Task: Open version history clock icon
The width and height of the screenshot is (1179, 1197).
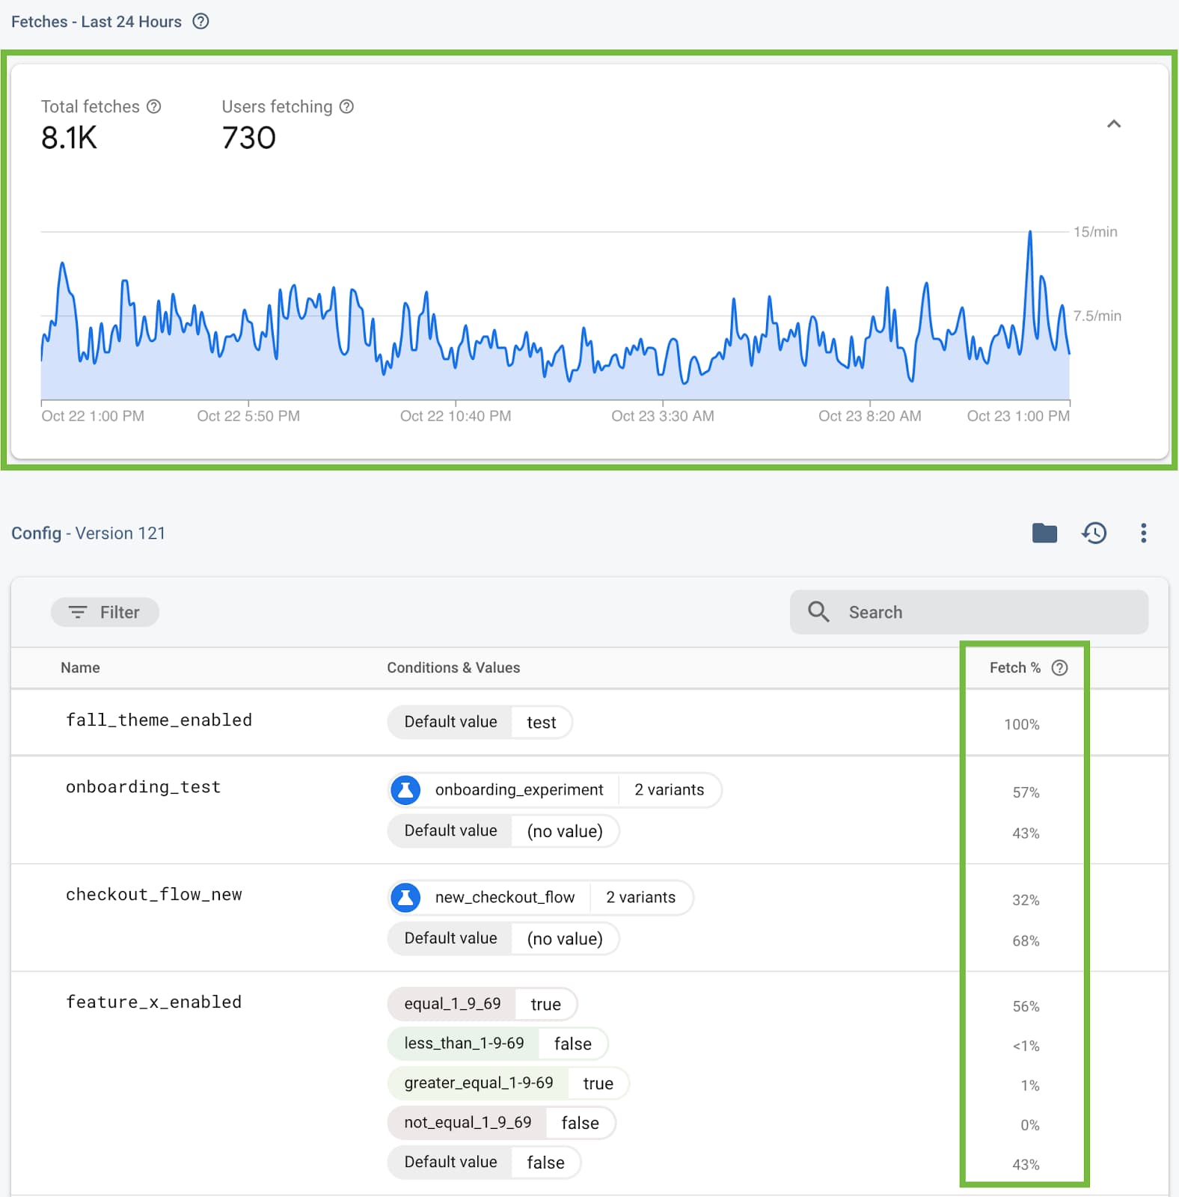Action: tap(1094, 533)
